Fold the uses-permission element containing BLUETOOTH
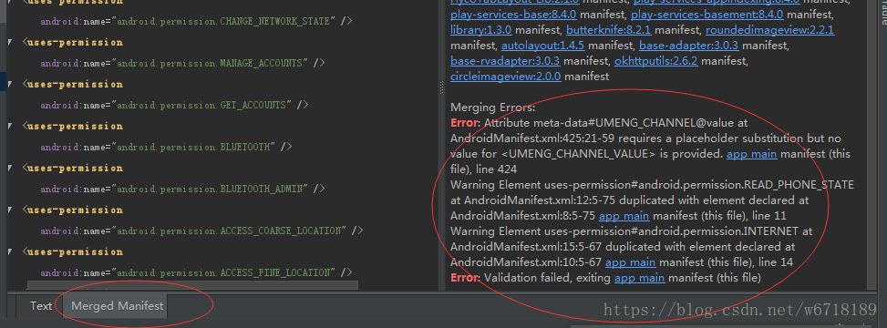This screenshot has height=328, width=887. pyautogui.click(x=11, y=126)
